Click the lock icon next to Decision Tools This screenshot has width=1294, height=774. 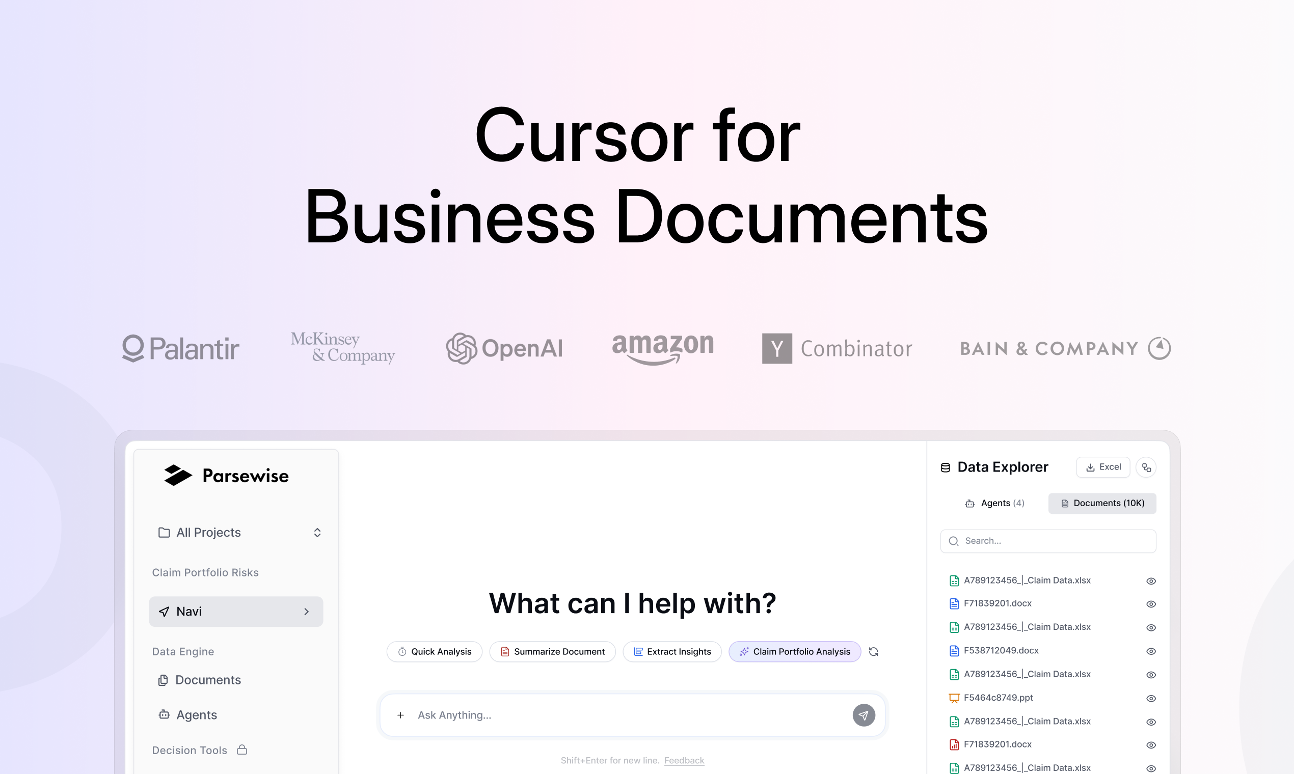[x=242, y=750]
